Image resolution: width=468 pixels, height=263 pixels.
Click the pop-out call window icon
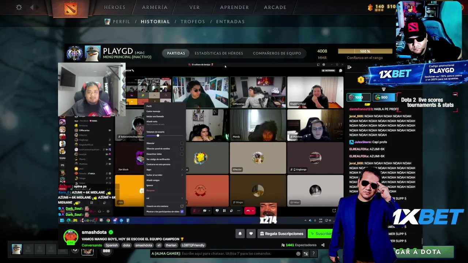(334, 211)
